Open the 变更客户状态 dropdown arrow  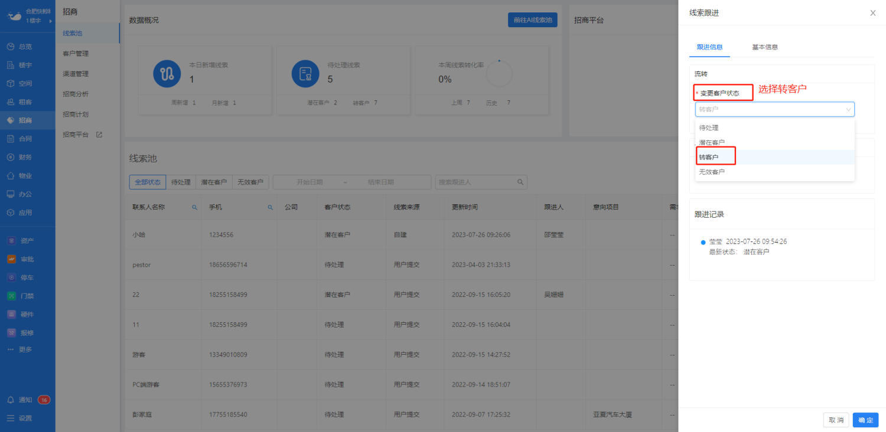pos(849,109)
